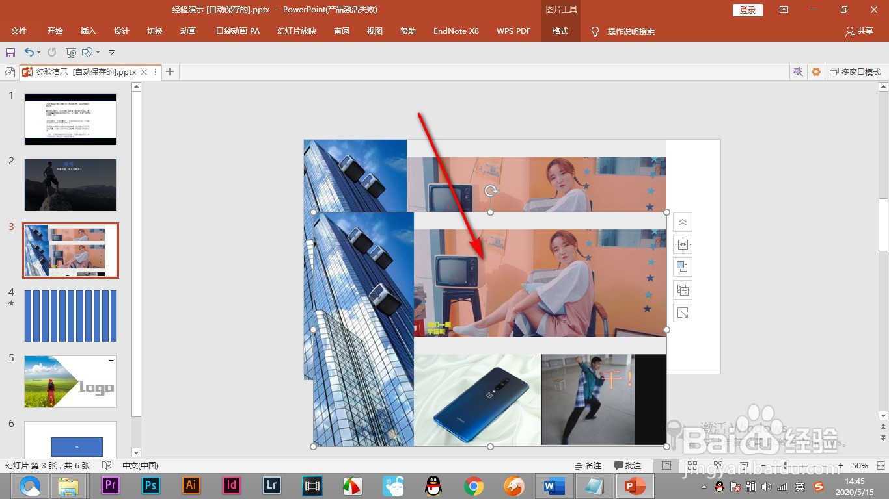Switch to the 设计 ribbon tab
Screen dimensions: 889x499
tap(122, 31)
